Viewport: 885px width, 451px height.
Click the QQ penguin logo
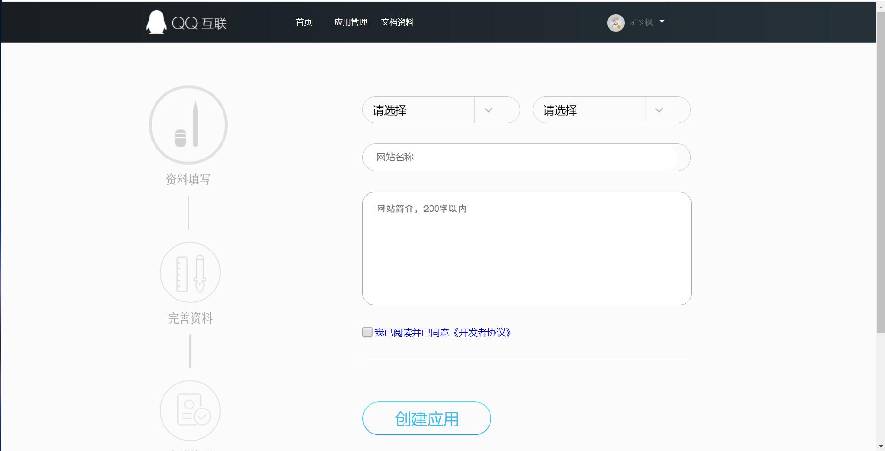click(x=156, y=22)
